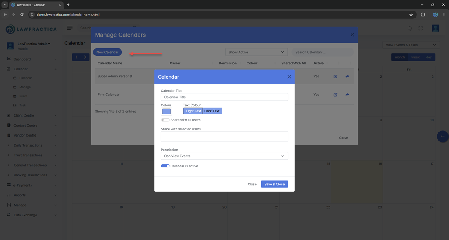Open Client Centre in sidebar menu
The height and width of the screenshot is (240, 449).
click(24, 115)
